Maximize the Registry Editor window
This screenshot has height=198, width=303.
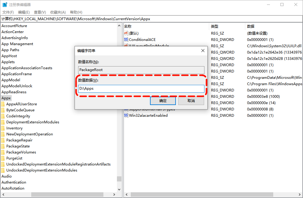pos(282,5)
